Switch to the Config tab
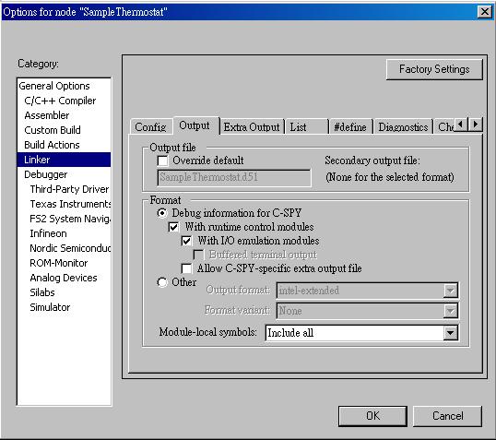Viewport: 496px width, 440px height. coord(150,127)
